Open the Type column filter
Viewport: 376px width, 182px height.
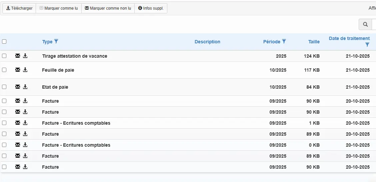coord(56,41)
